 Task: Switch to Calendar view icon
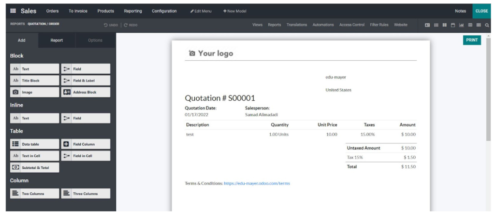coord(452,25)
